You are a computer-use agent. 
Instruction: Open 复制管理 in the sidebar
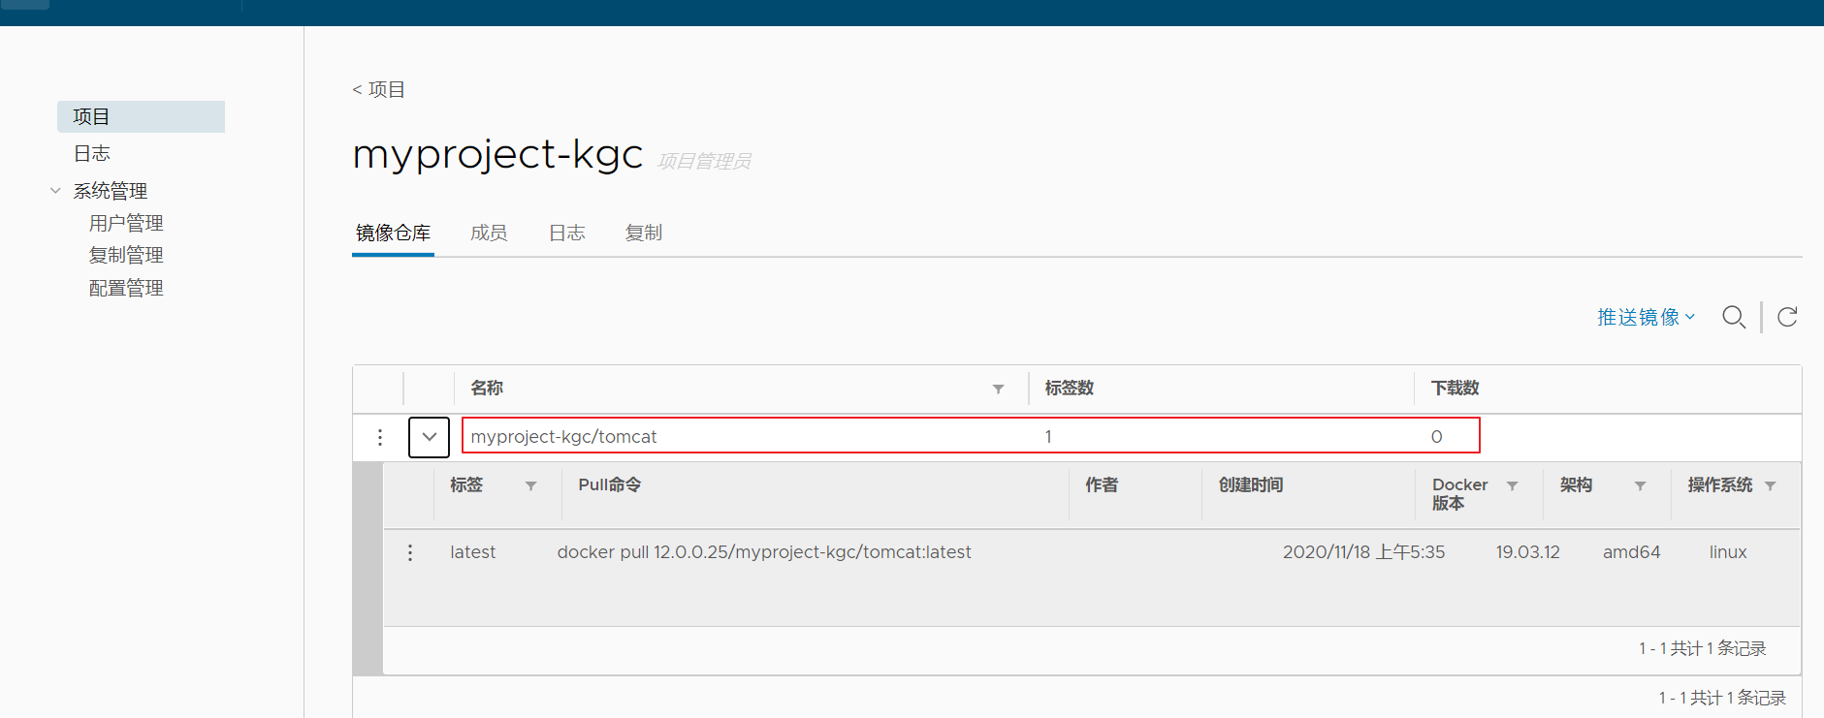pyautogui.click(x=126, y=255)
